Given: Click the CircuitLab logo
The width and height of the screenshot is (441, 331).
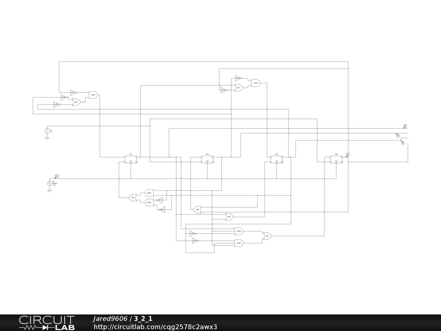Looking at the screenshot, I should (x=47, y=323).
